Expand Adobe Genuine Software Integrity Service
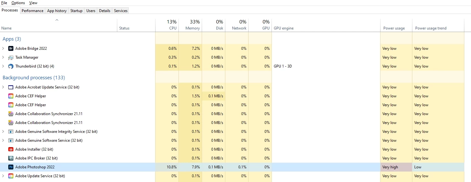The image size is (471, 182). [3, 132]
